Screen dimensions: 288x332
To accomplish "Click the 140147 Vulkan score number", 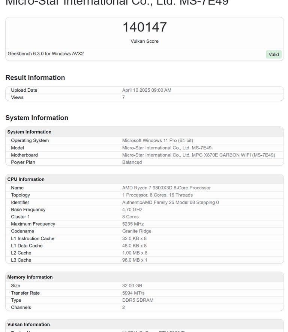I will tap(145, 27).
